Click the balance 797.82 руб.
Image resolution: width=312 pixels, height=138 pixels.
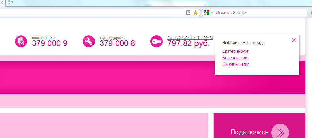coord(189,43)
